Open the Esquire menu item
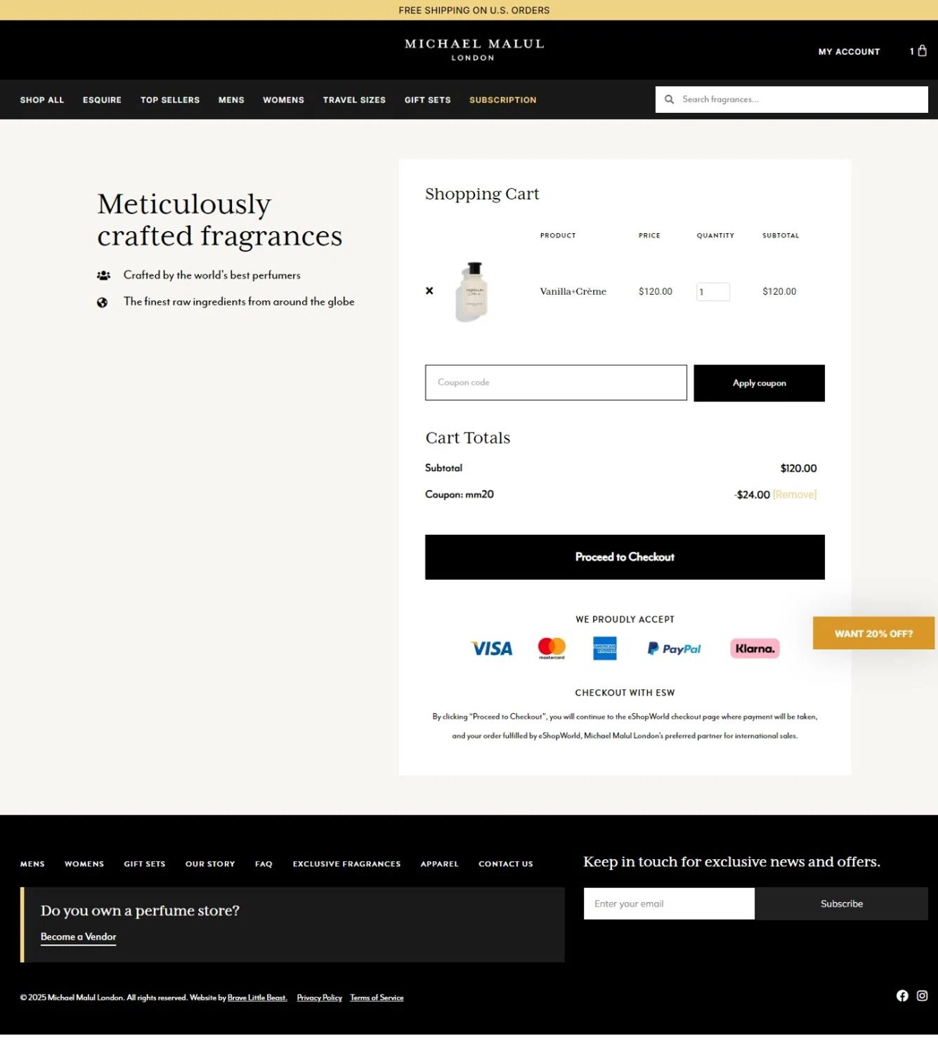 102,100
